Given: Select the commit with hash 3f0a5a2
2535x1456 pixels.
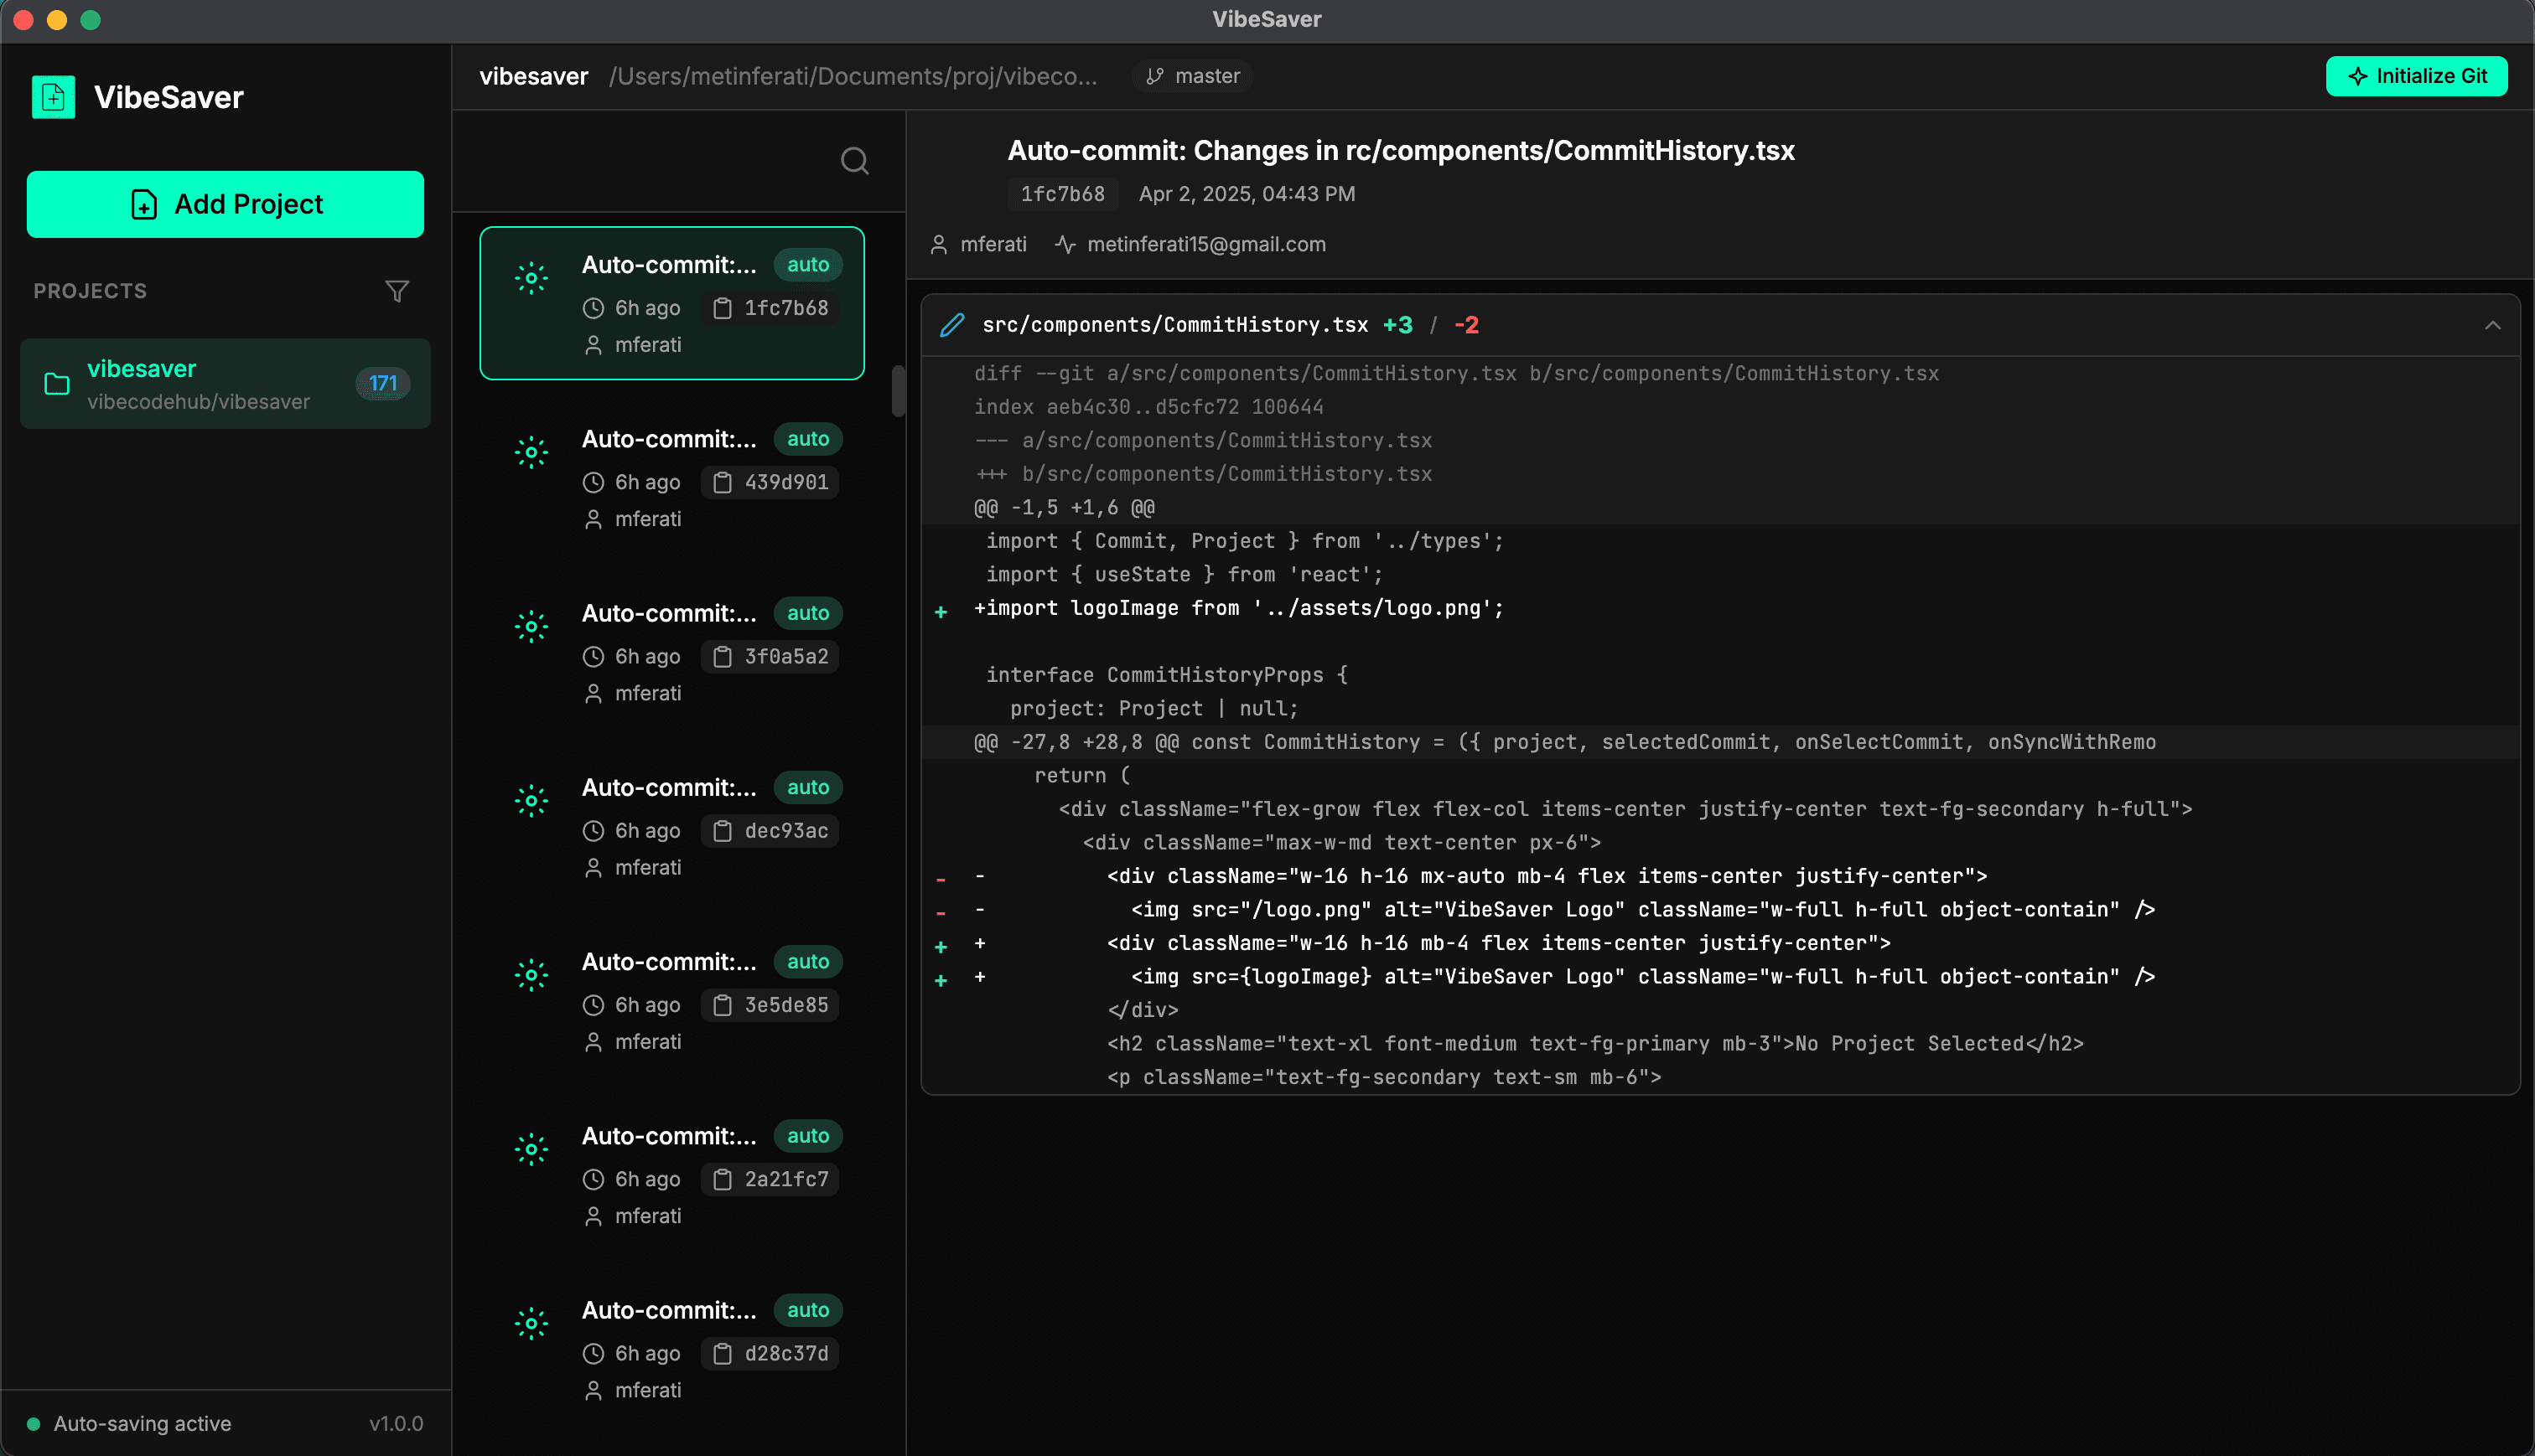Looking at the screenshot, I should (672, 652).
